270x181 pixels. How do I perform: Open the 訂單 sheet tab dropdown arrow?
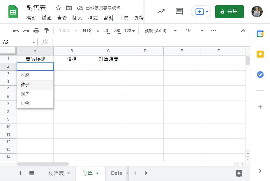[97, 173]
